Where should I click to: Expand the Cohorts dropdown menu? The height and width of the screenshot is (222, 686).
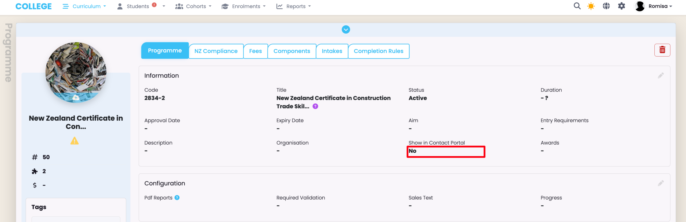[193, 6]
